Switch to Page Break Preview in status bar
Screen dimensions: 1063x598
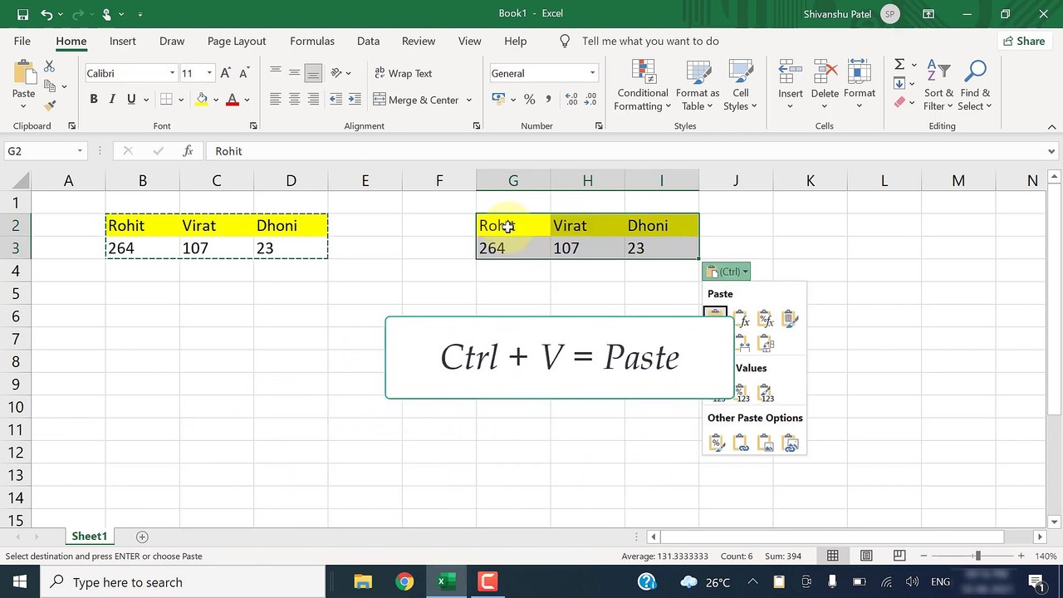[x=899, y=556]
